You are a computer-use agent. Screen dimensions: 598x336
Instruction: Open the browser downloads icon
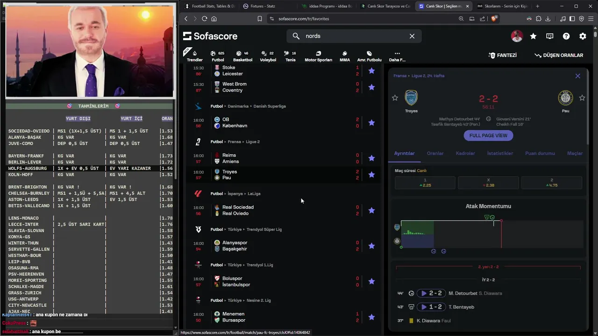pos(548,19)
